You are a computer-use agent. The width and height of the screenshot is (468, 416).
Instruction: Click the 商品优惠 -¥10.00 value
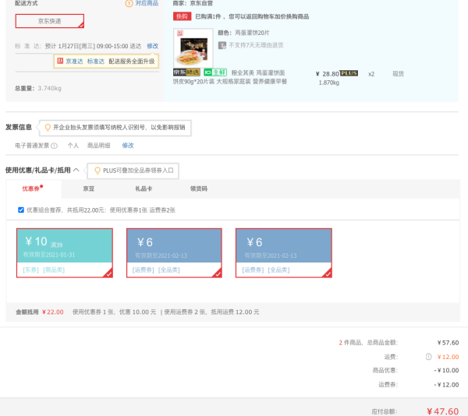(446, 370)
